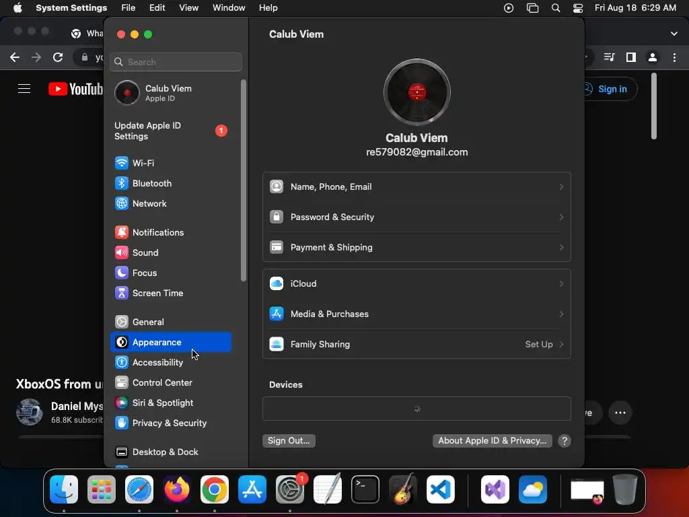
Task: Open the Window menu
Action: (x=229, y=8)
